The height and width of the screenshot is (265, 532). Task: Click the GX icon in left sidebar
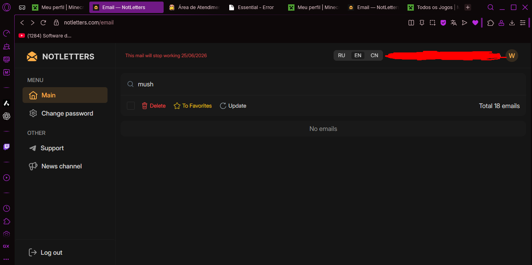tap(6, 246)
